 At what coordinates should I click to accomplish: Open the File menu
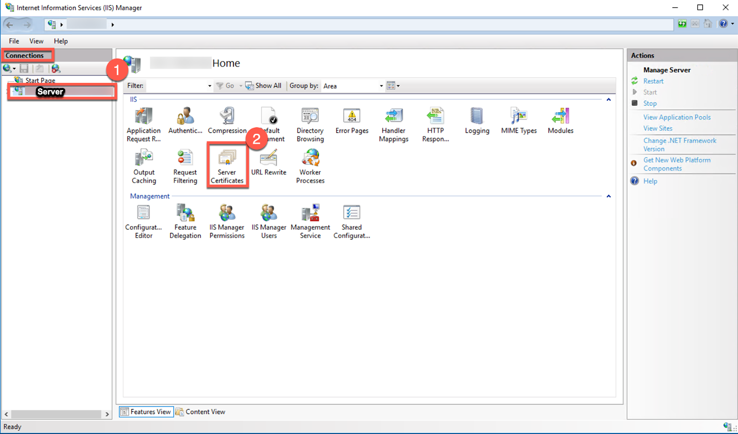point(14,41)
